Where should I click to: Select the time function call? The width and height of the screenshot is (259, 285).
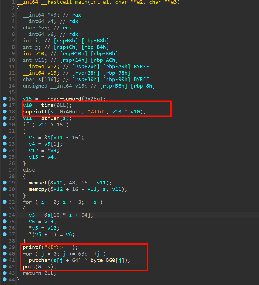[x=47, y=105]
